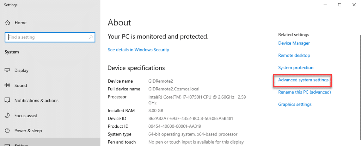
Task: Open Remote desktop settings link
Action: [x=294, y=56]
